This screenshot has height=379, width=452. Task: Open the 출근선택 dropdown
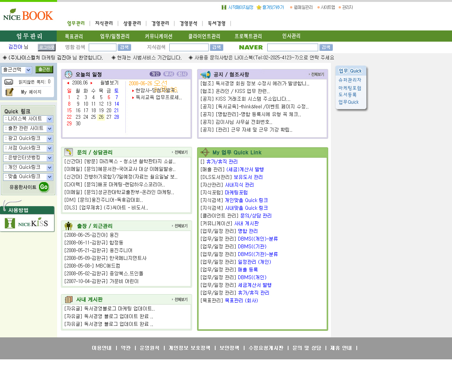coord(17,70)
